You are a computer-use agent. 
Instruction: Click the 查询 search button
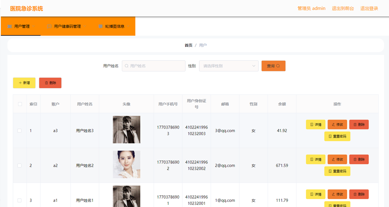coord(273,66)
